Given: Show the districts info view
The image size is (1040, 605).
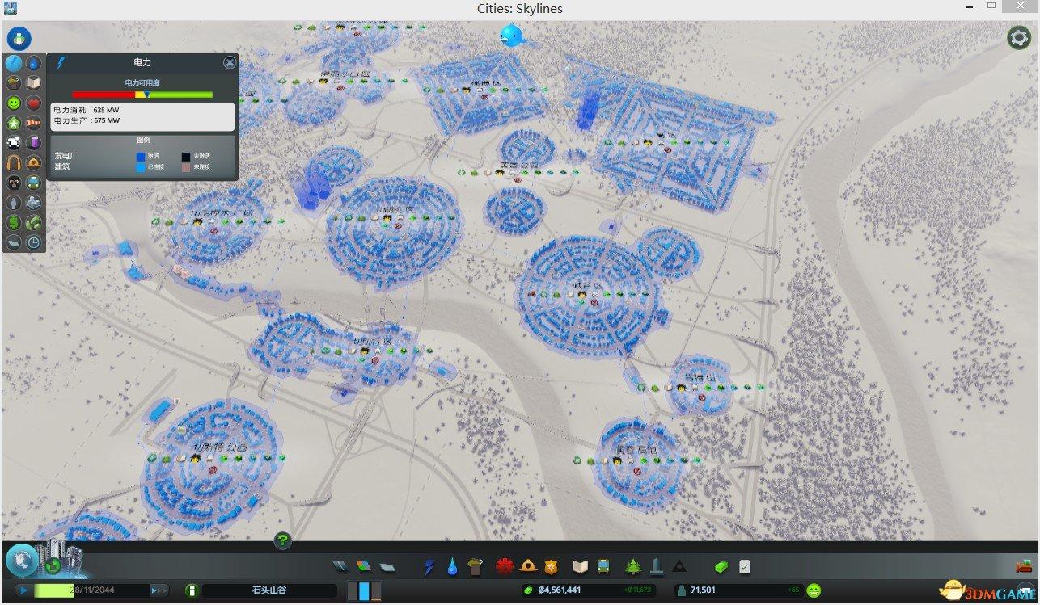Looking at the screenshot, I should point(14,242).
